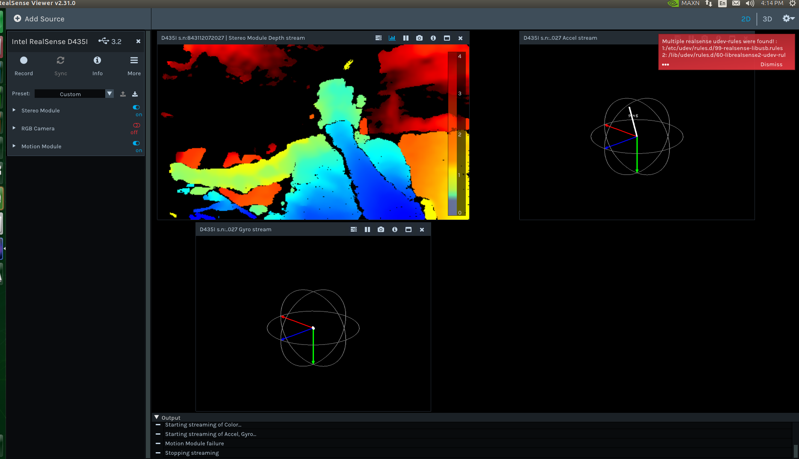Click the Add Source plus icon
Image resolution: width=799 pixels, height=459 pixels.
pos(18,18)
